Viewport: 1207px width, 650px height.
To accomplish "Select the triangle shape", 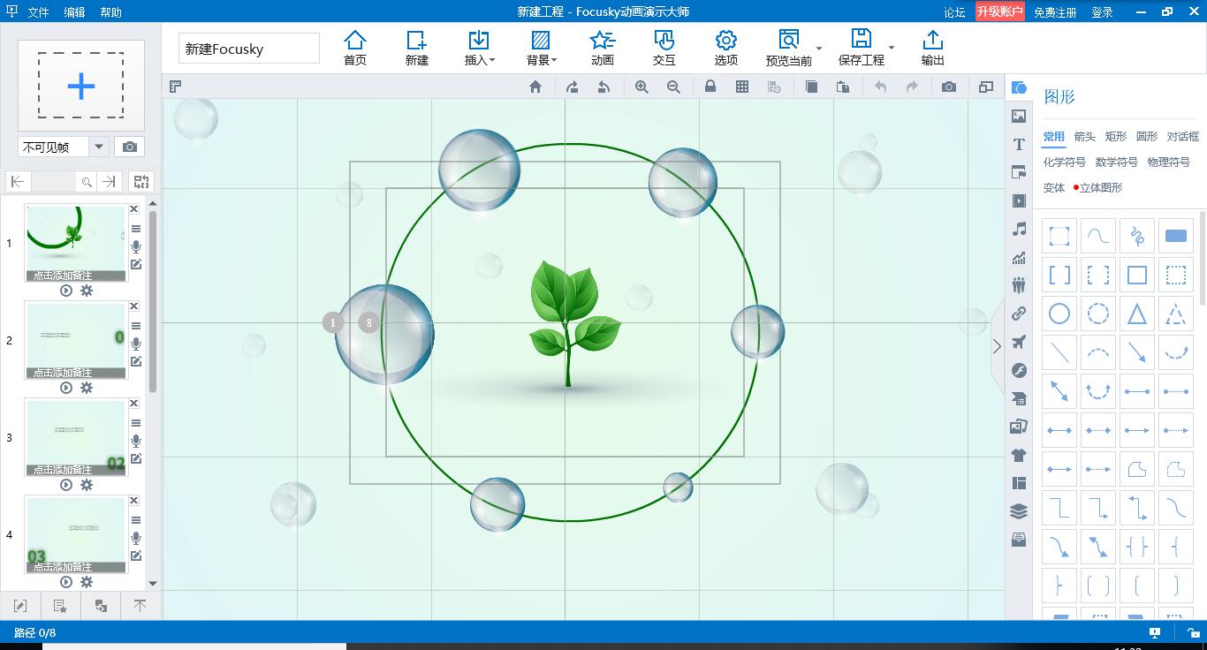I will click(1136, 314).
